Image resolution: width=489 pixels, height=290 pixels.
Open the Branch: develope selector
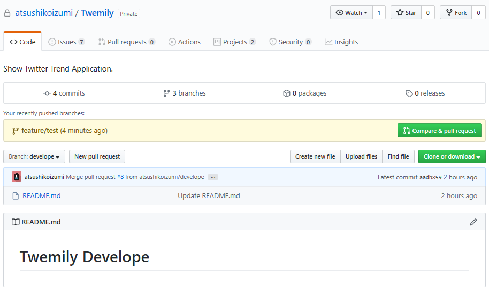point(34,156)
